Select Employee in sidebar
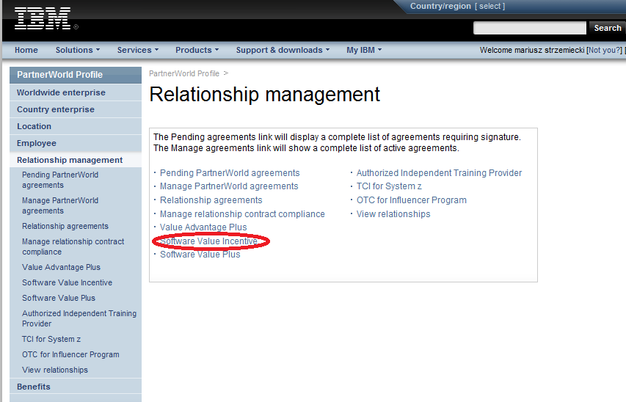The image size is (626, 402). point(76,143)
